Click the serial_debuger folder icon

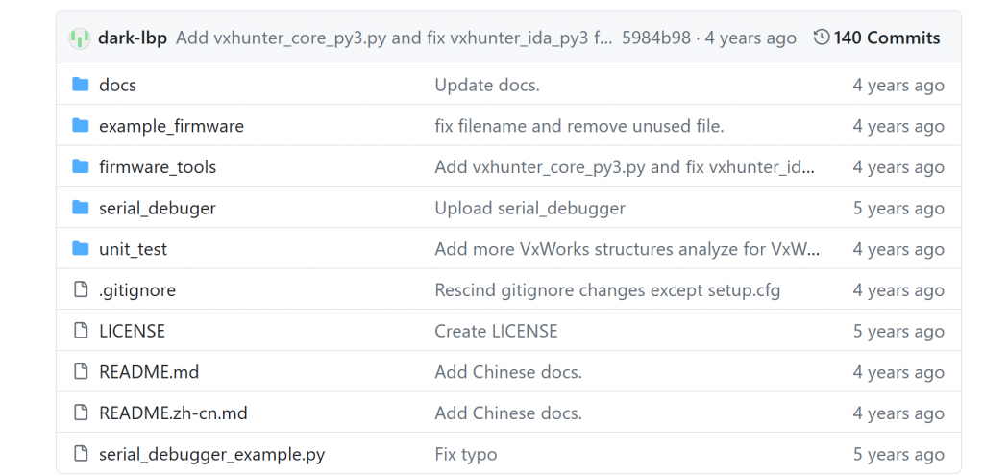81,208
